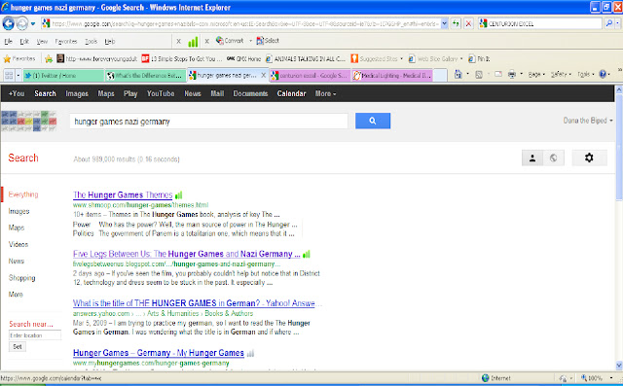The width and height of the screenshot is (623, 386).
Task: Click the Quick Tabs grid icon
Action: click(9, 75)
